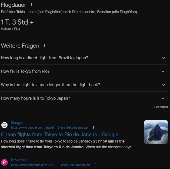Expand 'How long is a direct flight' chevron

click(163, 58)
